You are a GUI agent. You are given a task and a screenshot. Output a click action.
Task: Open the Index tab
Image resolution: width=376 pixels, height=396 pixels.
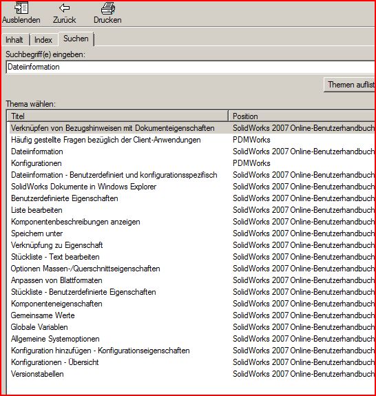click(x=43, y=40)
